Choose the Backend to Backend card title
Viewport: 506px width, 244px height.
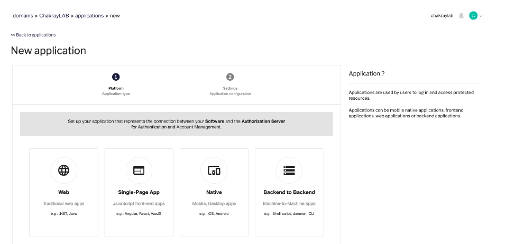click(289, 192)
